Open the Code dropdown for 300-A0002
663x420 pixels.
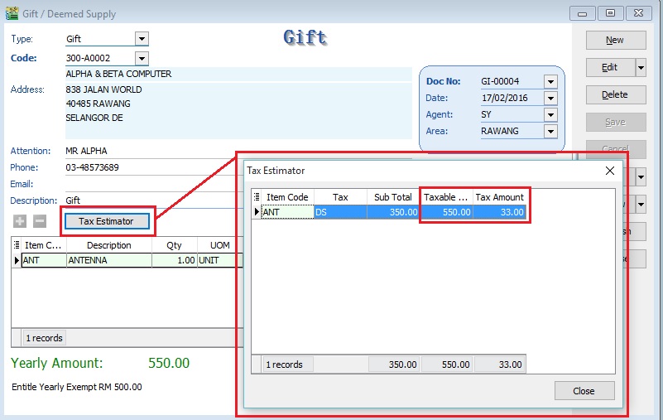pos(141,58)
